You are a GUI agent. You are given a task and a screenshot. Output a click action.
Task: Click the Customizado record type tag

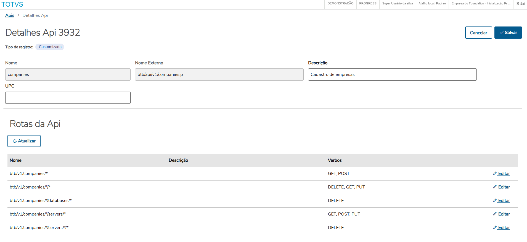point(50,47)
